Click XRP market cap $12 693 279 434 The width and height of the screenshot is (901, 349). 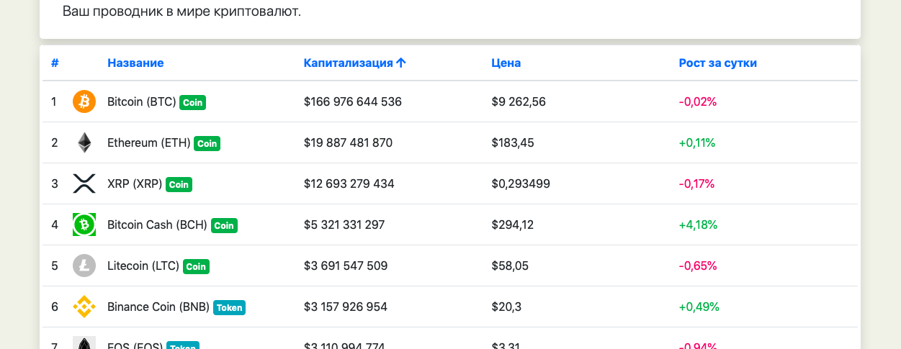click(349, 183)
